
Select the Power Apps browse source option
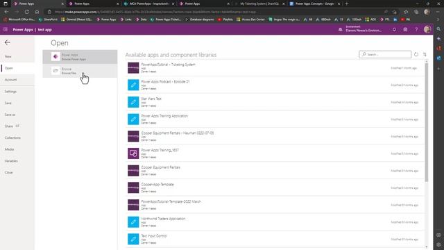(x=80, y=57)
